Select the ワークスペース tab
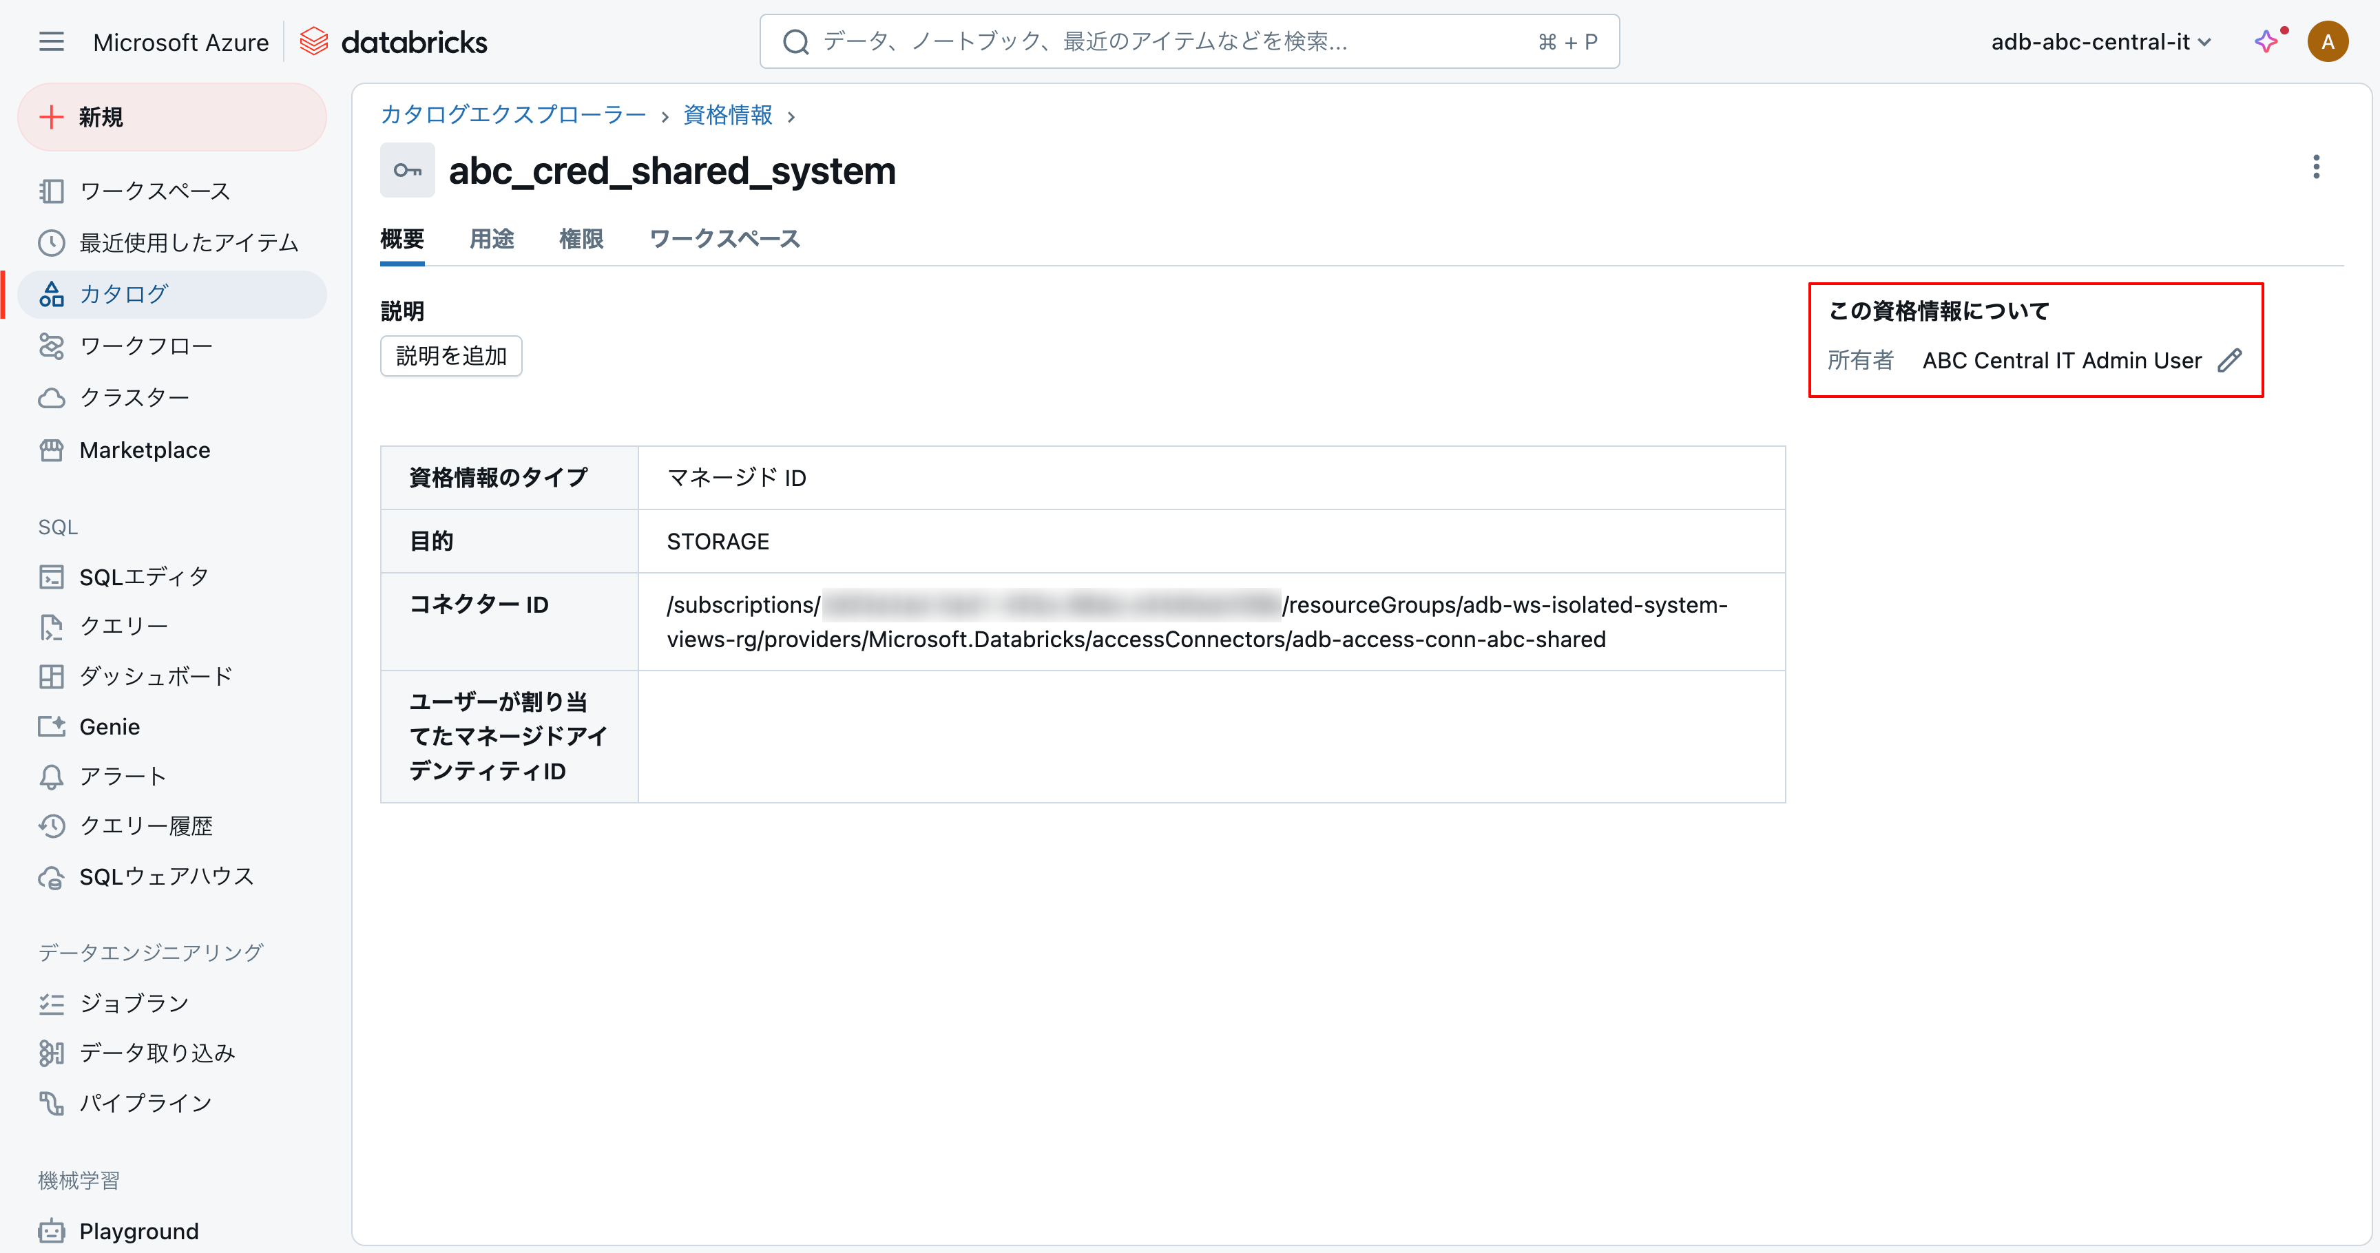Viewport: 2380px width, 1253px height. [x=724, y=239]
